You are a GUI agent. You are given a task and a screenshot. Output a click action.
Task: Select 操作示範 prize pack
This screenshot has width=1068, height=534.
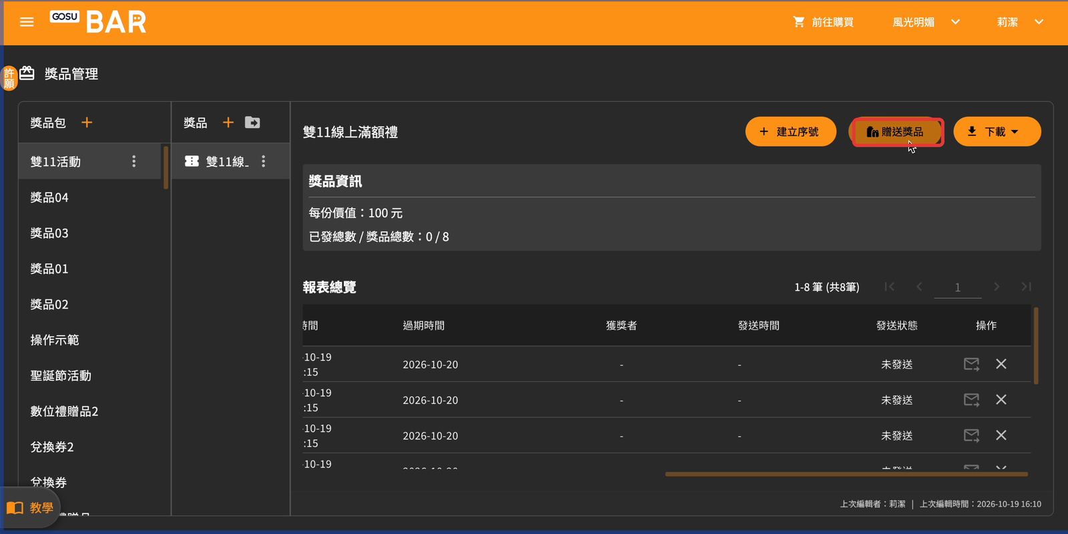click(x=91, y=340)
